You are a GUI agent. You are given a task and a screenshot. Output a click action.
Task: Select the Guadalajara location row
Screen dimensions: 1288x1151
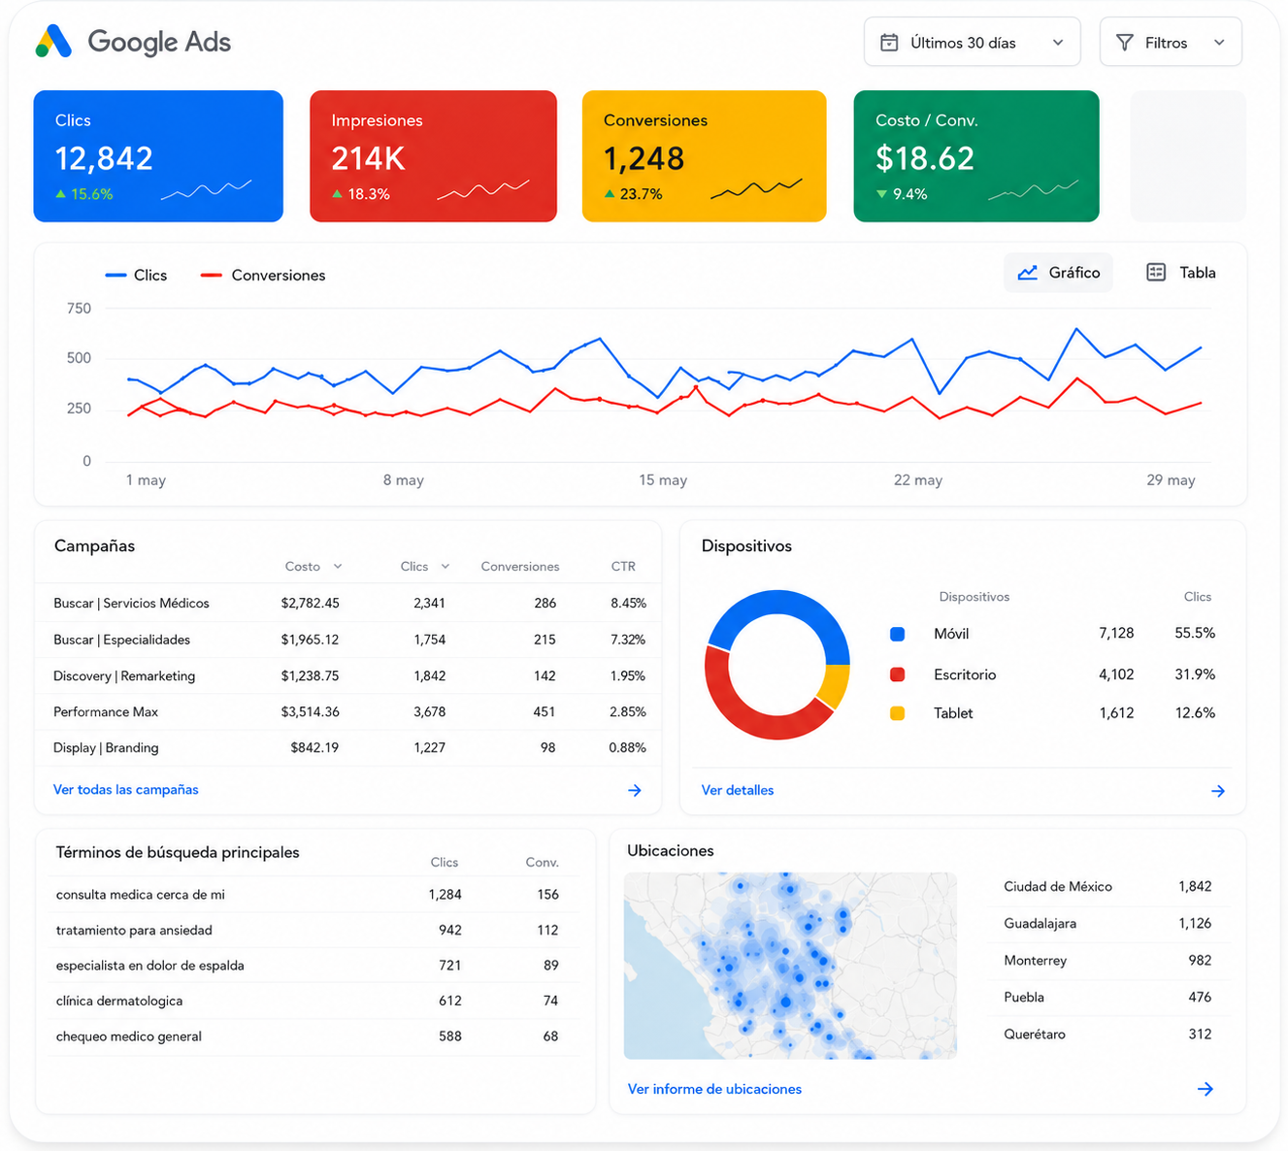pyautogui.click(x=1109, y=924)
